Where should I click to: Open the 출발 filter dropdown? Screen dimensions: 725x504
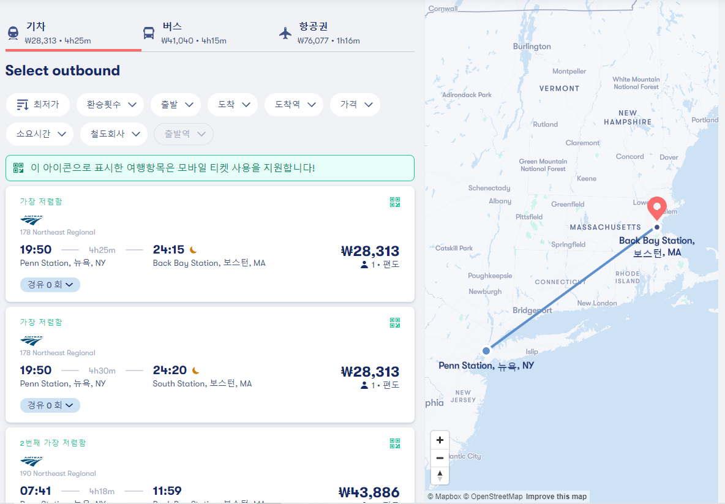pos(176,105)
